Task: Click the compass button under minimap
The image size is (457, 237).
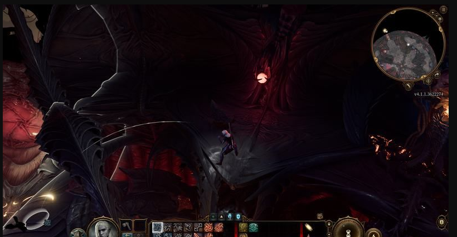Action: coord(408,86)
